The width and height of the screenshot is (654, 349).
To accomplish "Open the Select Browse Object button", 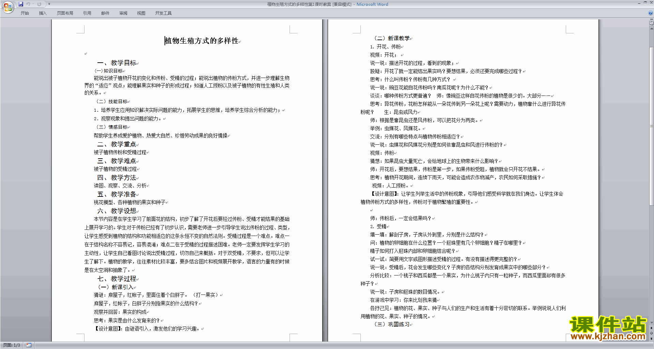I will pyautogui.click(x=652, y=333).
